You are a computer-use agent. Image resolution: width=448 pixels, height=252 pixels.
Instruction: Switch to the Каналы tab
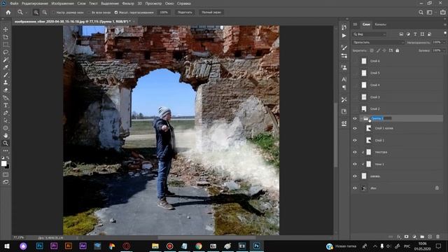coord(380,24)
